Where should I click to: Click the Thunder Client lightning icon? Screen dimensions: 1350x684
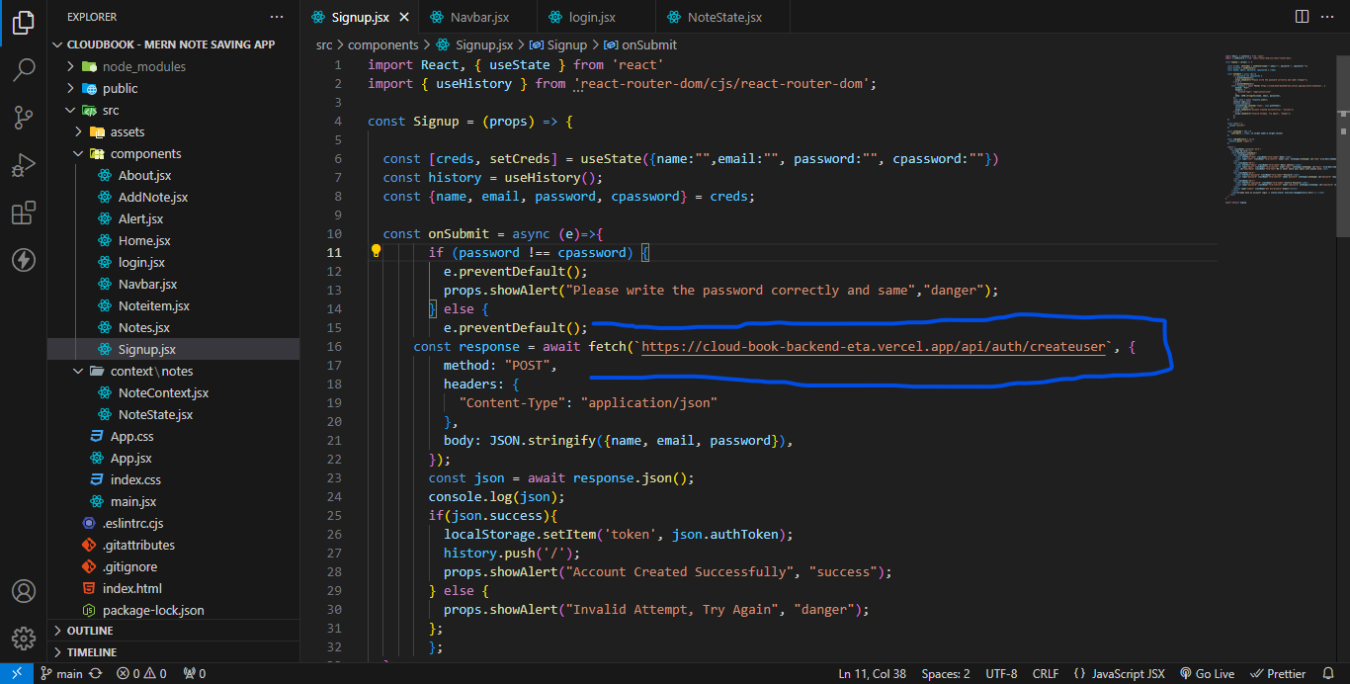coord(24,260)
